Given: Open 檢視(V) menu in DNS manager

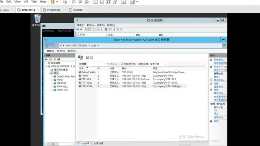Looking at the screenshot, I should pyautogui.click(x=101, y=25).
